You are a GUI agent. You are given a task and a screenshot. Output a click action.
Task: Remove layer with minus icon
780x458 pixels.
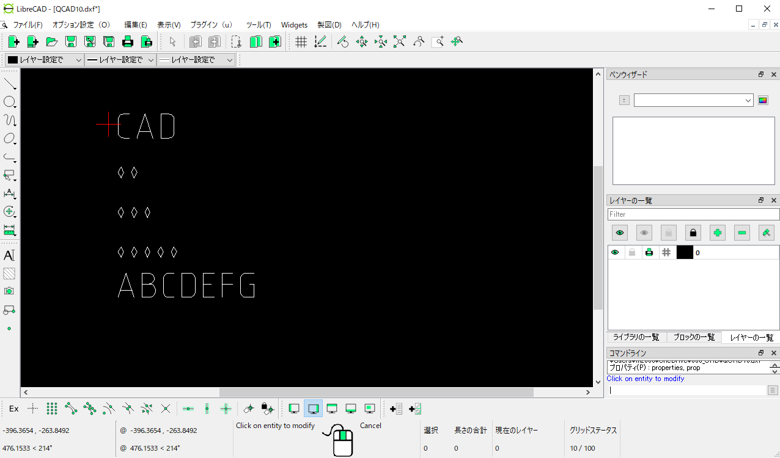tap(742, 233)
